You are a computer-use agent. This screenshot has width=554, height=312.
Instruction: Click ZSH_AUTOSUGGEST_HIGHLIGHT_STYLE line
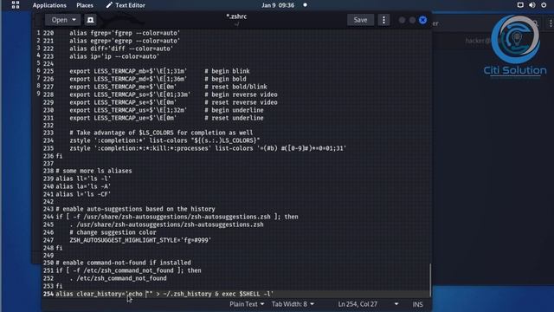coord(140,240)
